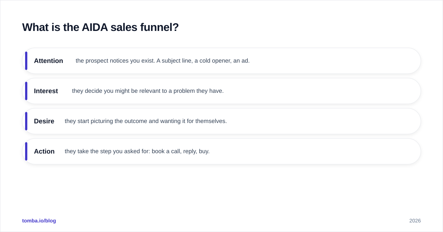This screenshot has height=232, width=443.
Task: Select the Interest label
Action: [x=46, y=91]
